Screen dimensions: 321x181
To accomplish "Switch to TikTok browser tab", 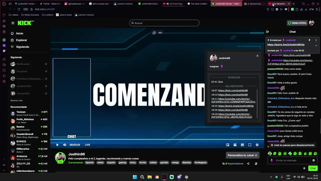I will (x=50, y=4).
